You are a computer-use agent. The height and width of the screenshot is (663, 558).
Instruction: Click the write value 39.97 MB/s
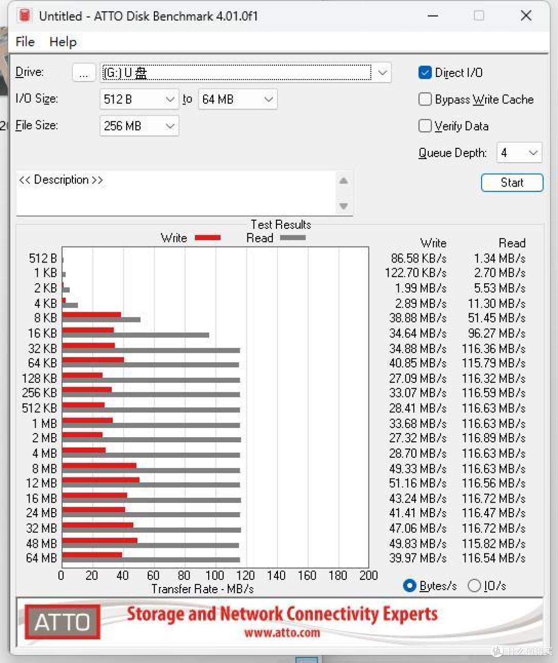[x=418, y=559]
